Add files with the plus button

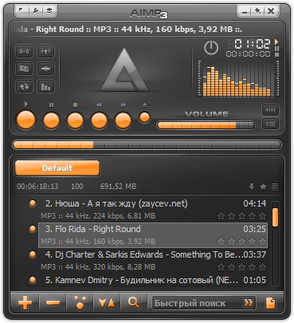[x=25, y=302]
